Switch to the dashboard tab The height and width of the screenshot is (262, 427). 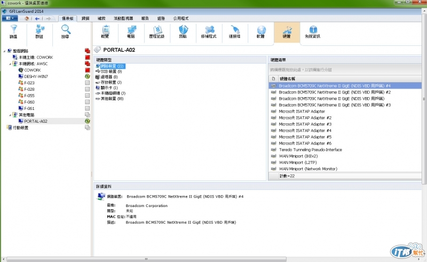(68, 18)
